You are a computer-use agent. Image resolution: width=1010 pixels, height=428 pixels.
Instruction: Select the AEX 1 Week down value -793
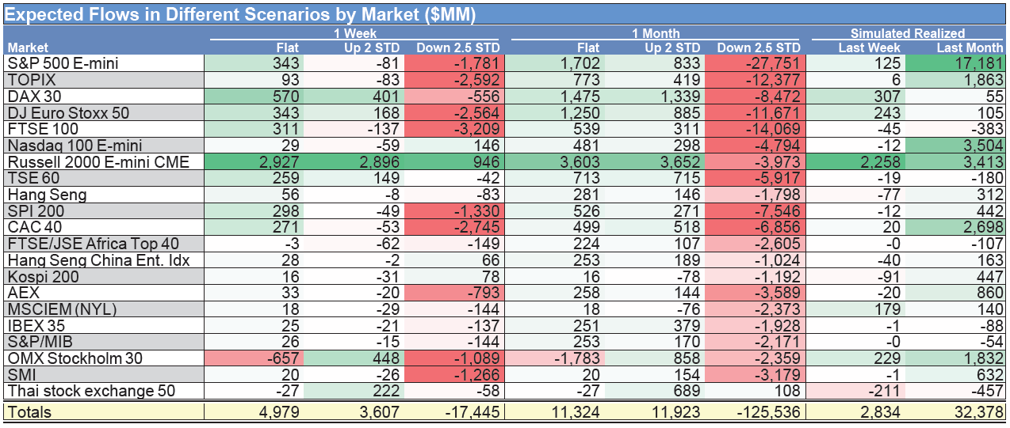[484, 293]
